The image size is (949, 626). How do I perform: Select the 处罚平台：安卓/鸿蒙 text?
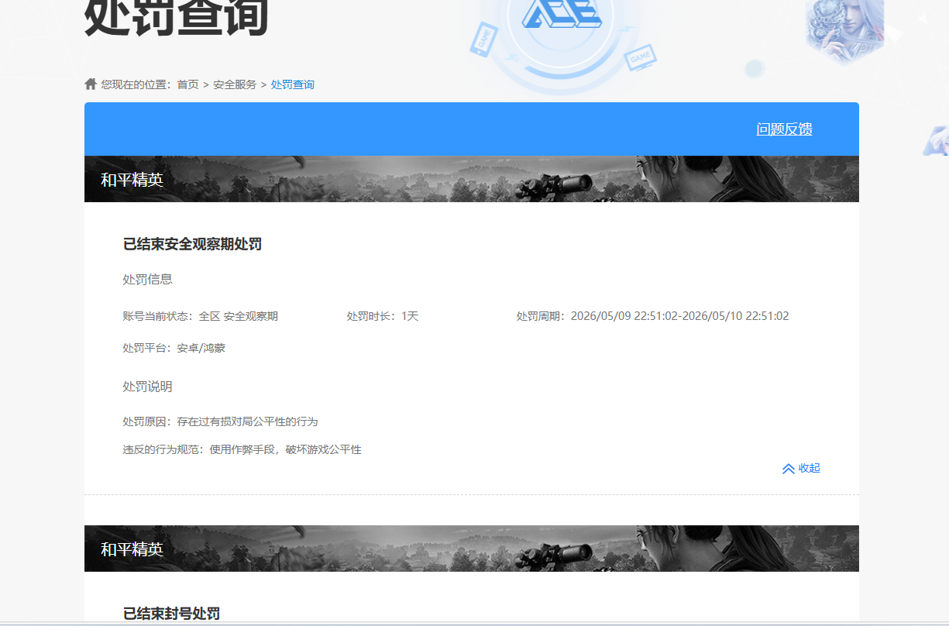(x=174, y=348)
